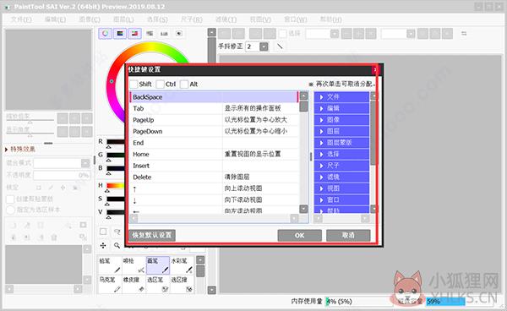Viewport: 507px width, 311px height.
Task: Tick the Ctrl modifier checkbox
Action: (160, 85)
